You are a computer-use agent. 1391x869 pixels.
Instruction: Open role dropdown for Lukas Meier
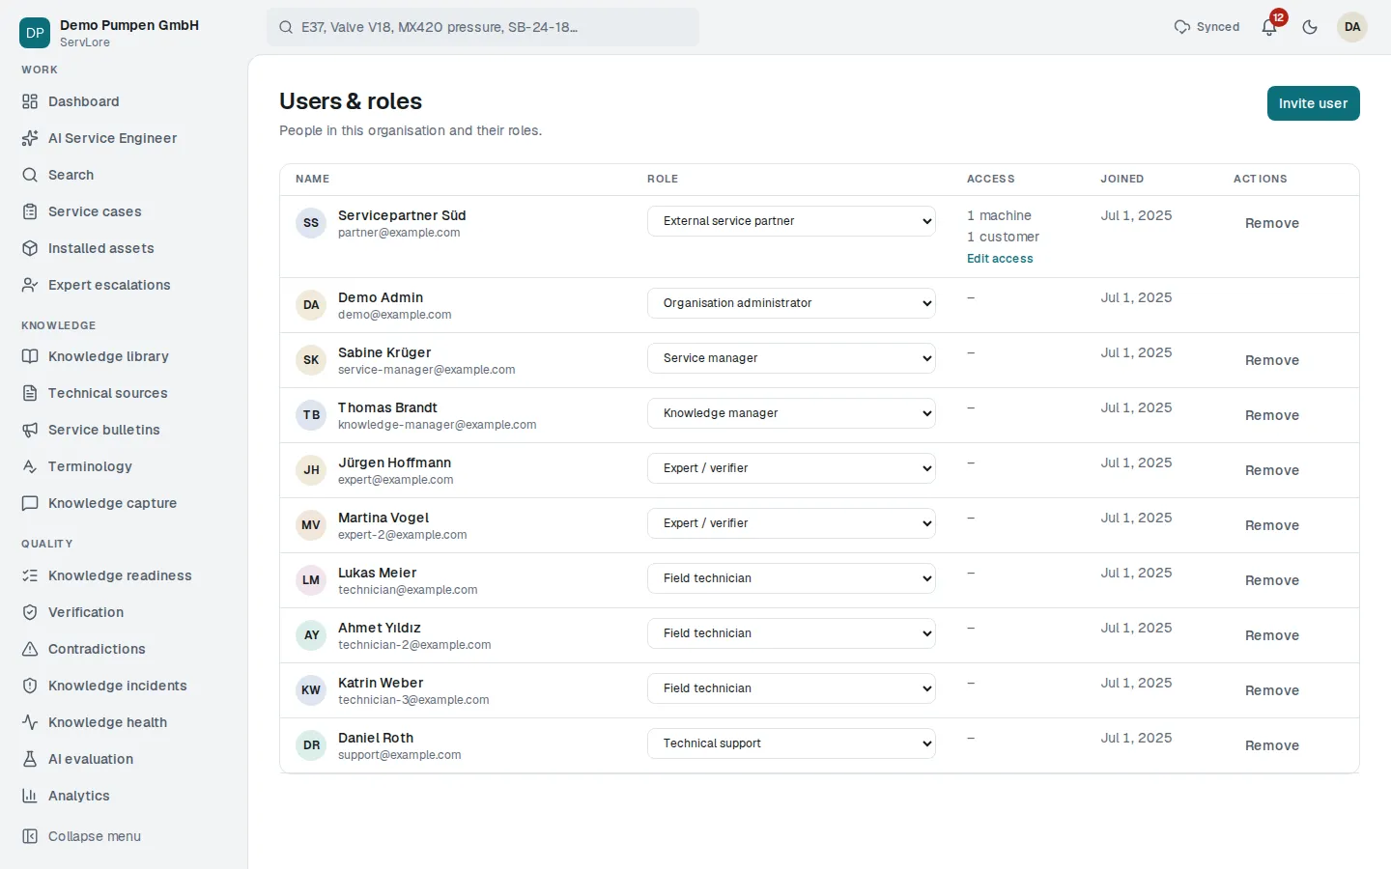791,578
